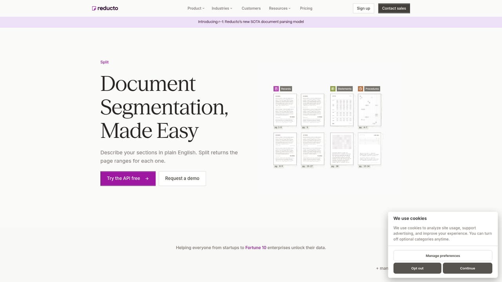This screenshot has width=502, height=282.
Task: Select the document thumbnail labeled pg. 1-3
Action: pos(285,110)
